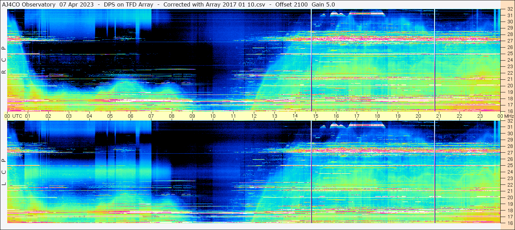Select hour 08 on the time axis
This screenshot has height=230, width=515.
click(172, 116)
